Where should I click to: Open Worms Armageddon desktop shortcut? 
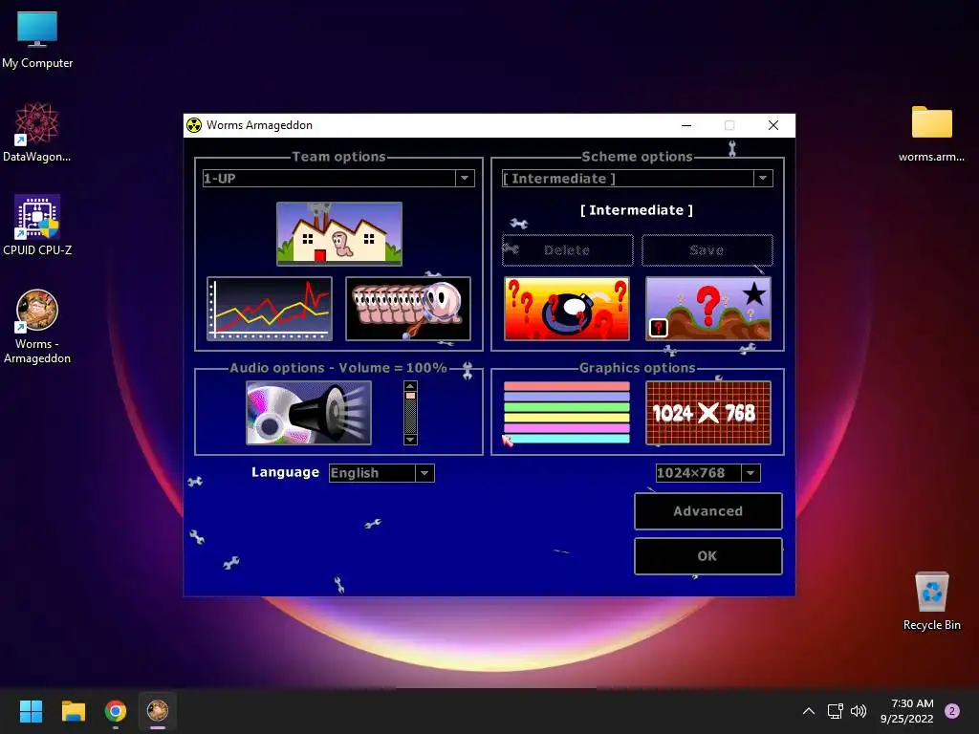click(x=37, y=327)
